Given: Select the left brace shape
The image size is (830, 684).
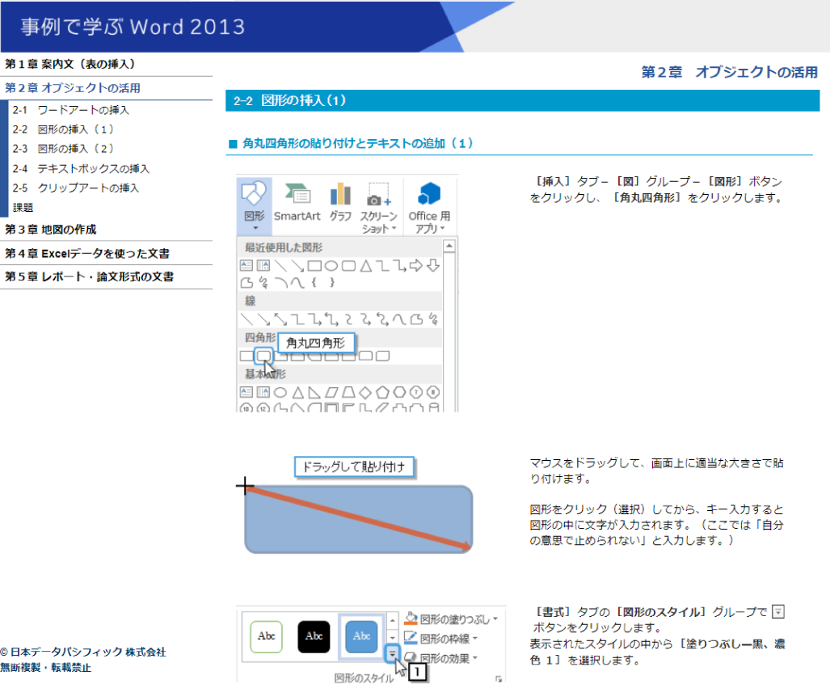Looking at the screenshot, I should click(314, 282).
